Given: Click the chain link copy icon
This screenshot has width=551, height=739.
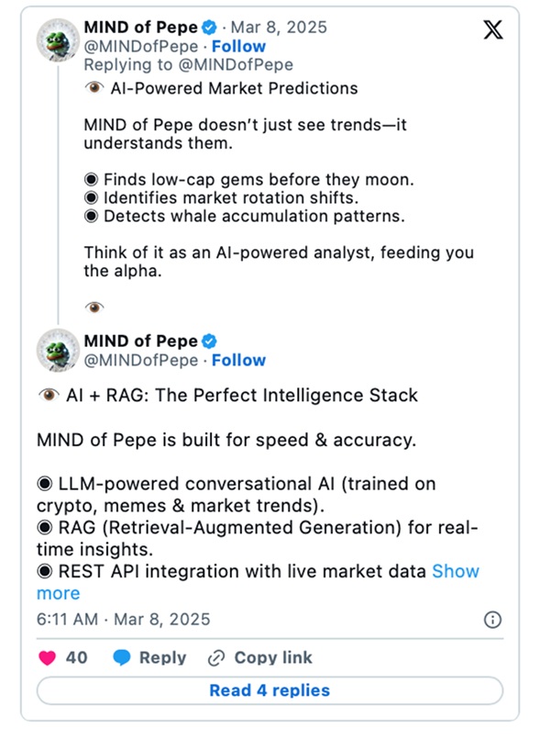Looking at the screenshot, I should pyautogui.click(x=216, y=658).
